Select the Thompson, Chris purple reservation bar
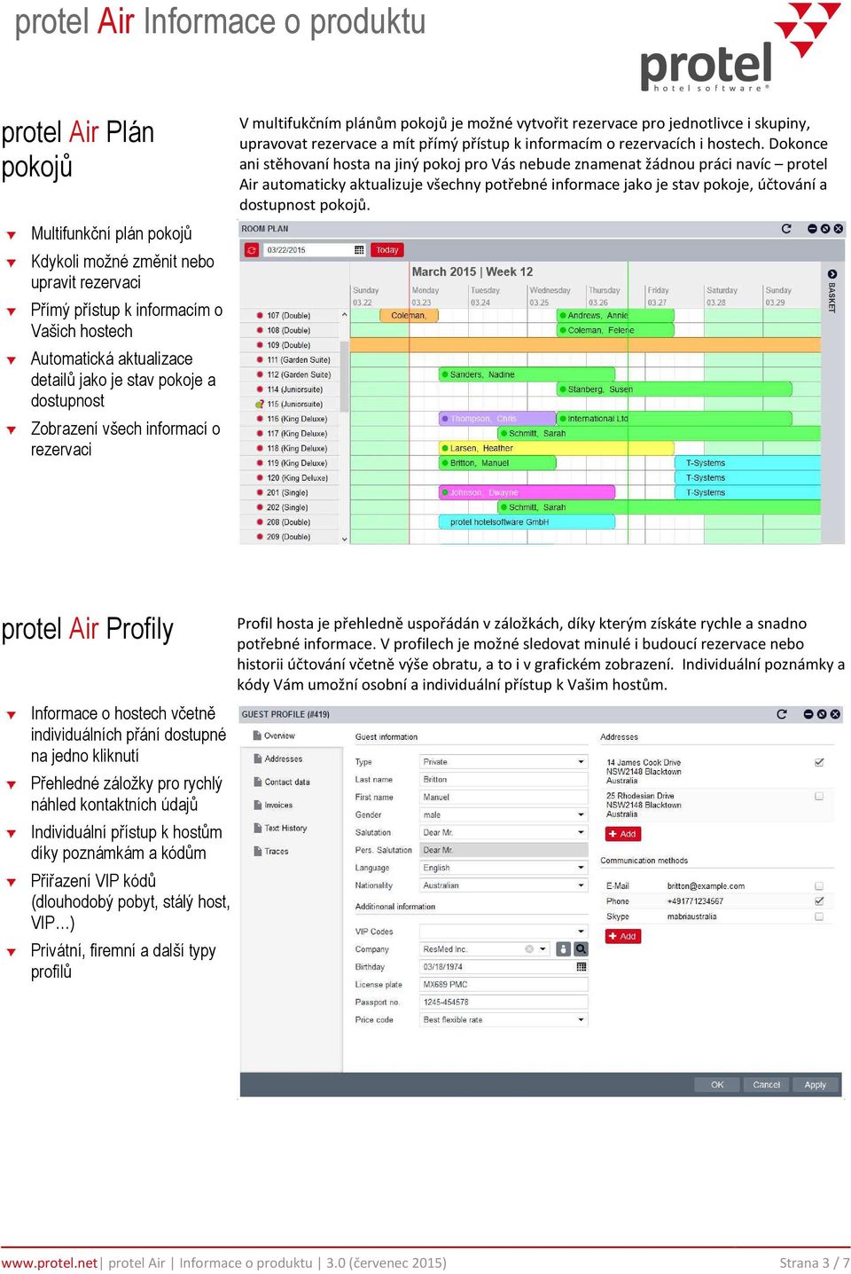Viewport: 851px width, 1274px height. [497, 419]
